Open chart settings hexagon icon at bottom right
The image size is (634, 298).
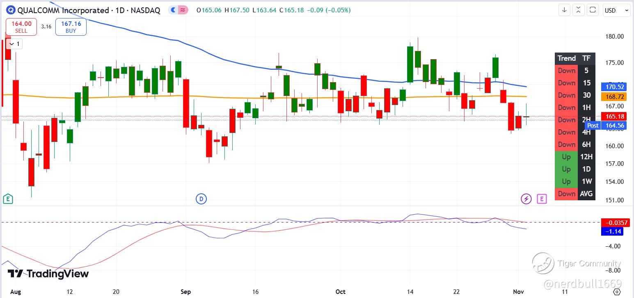click(x=617, y=291)
